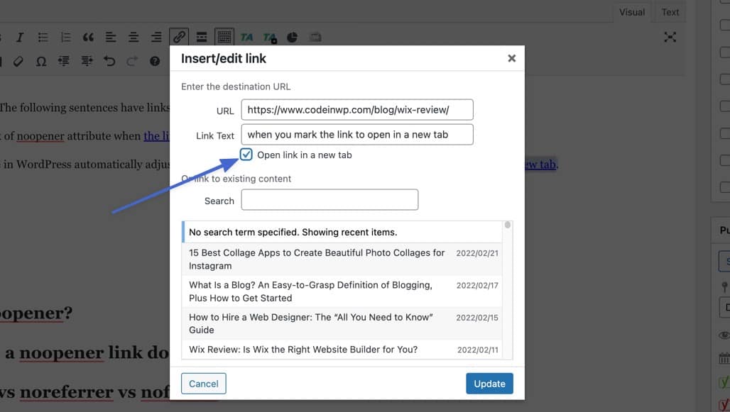
Task: Uncheck Open link in a new tab
Action: pos(246,155)
